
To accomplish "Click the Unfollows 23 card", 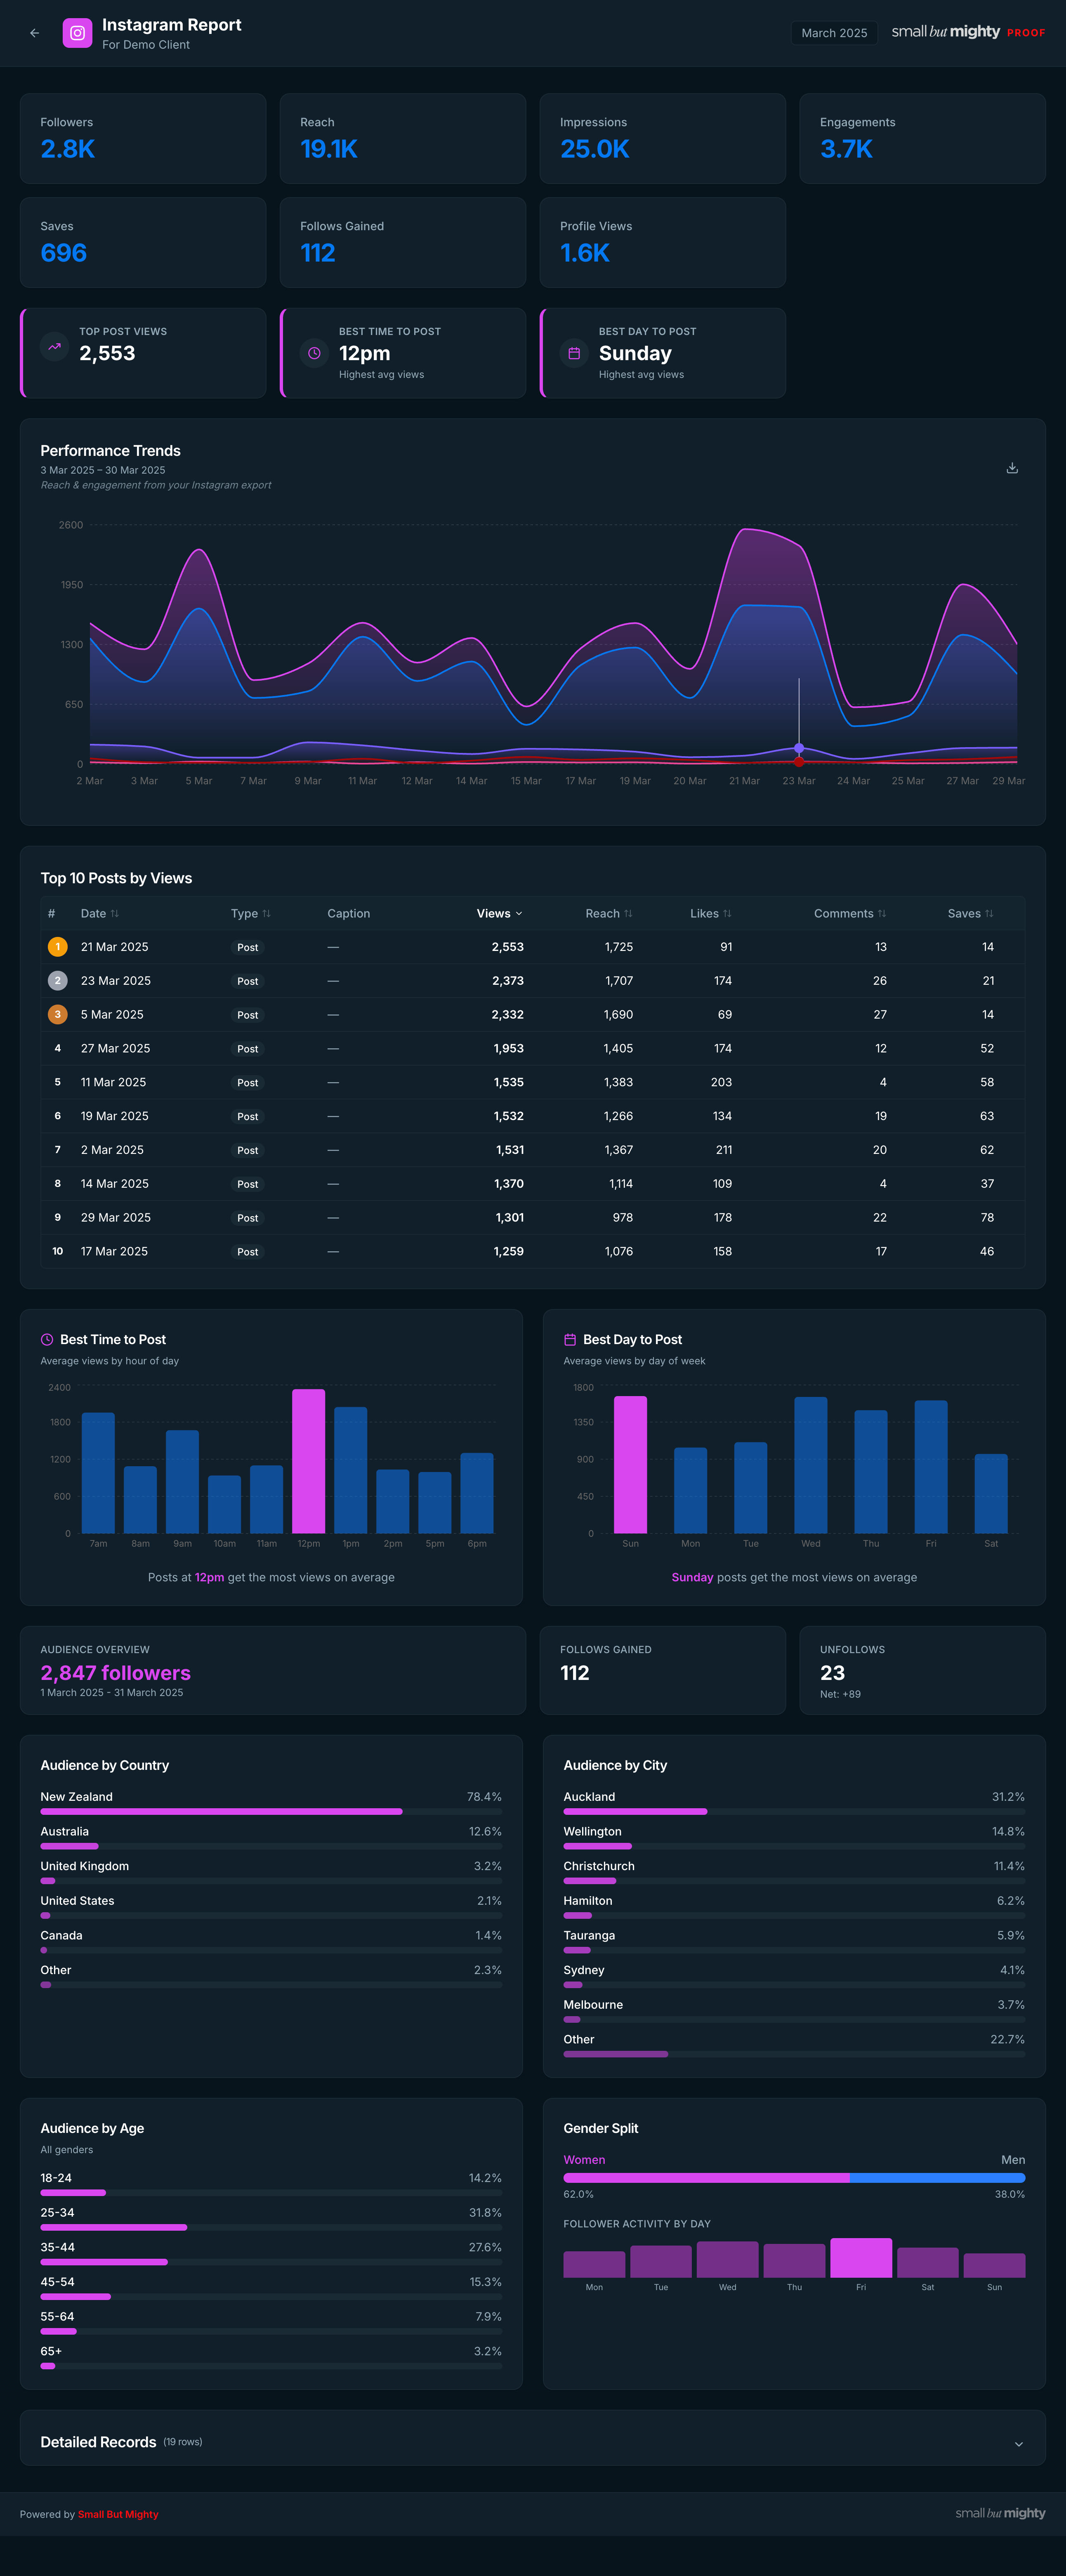I will point(922,1670).
